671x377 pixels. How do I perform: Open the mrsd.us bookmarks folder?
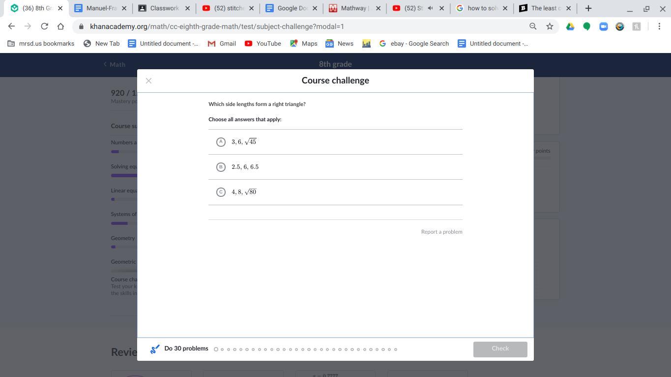41,44
